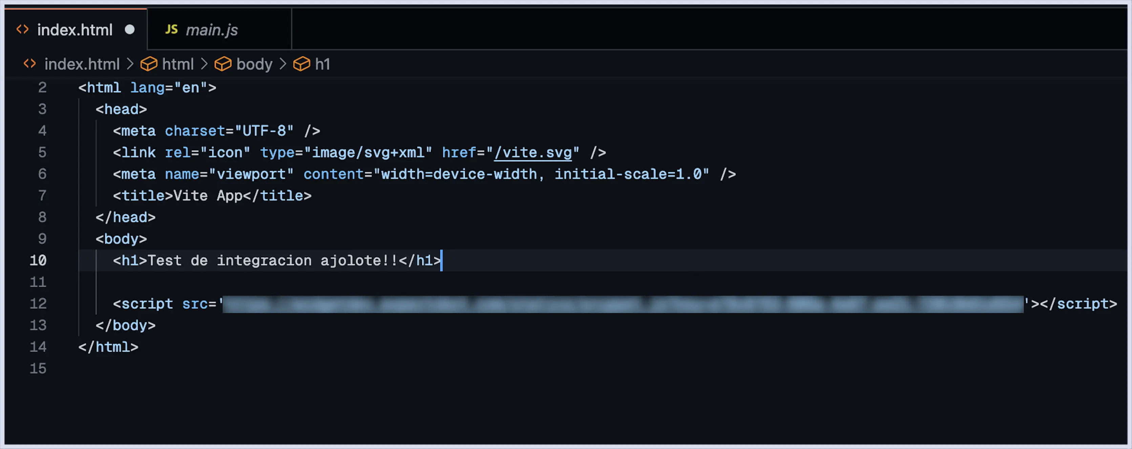The width and height of the screenshot is (1132, 449).
Task: Select the index.html tab
Action: click(76, 29)
